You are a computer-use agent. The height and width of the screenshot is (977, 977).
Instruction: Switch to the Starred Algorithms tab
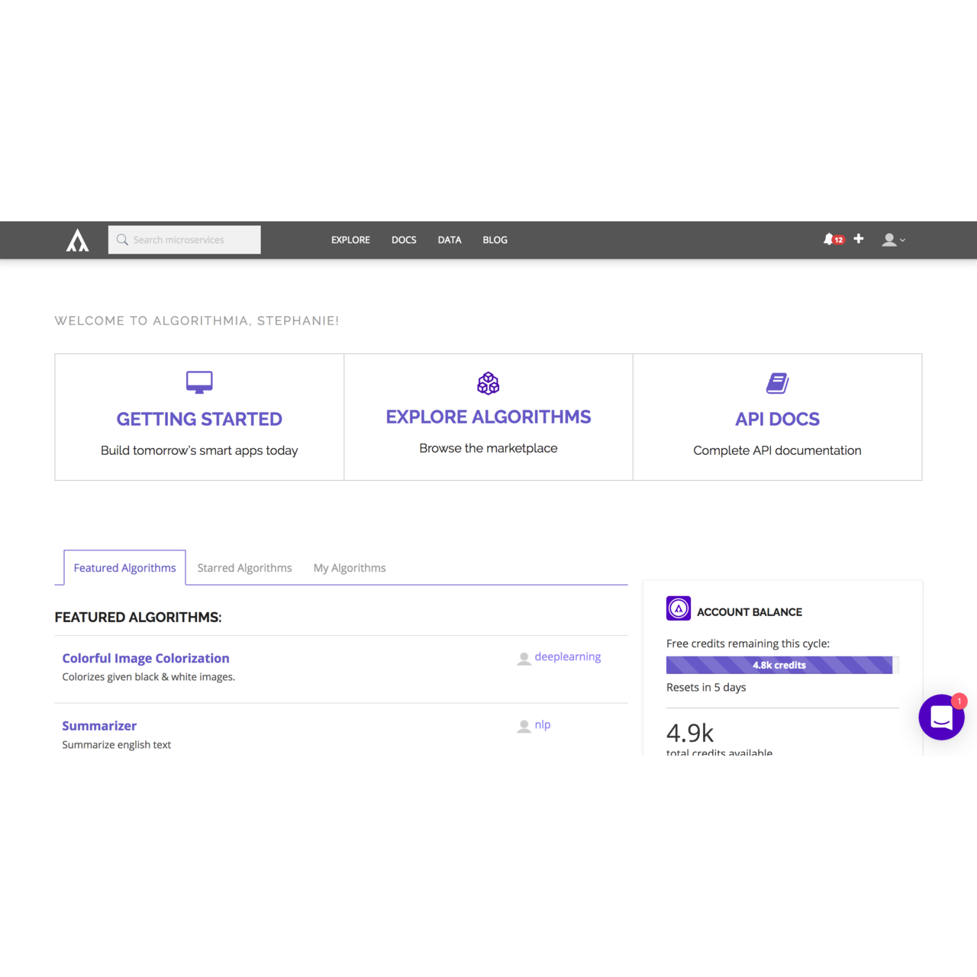coord(244,568)
